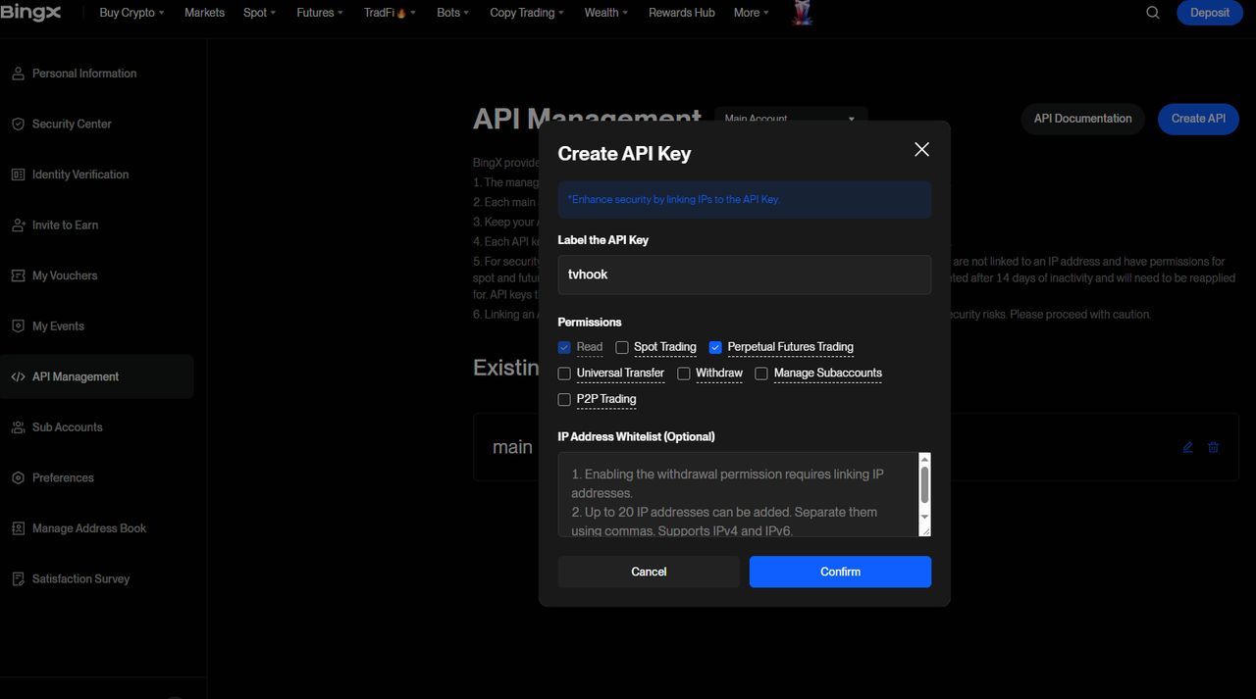Click the Identity Verification sidebar icon
The width and height of the screenshot is (1256, 699).
point(18,175)
